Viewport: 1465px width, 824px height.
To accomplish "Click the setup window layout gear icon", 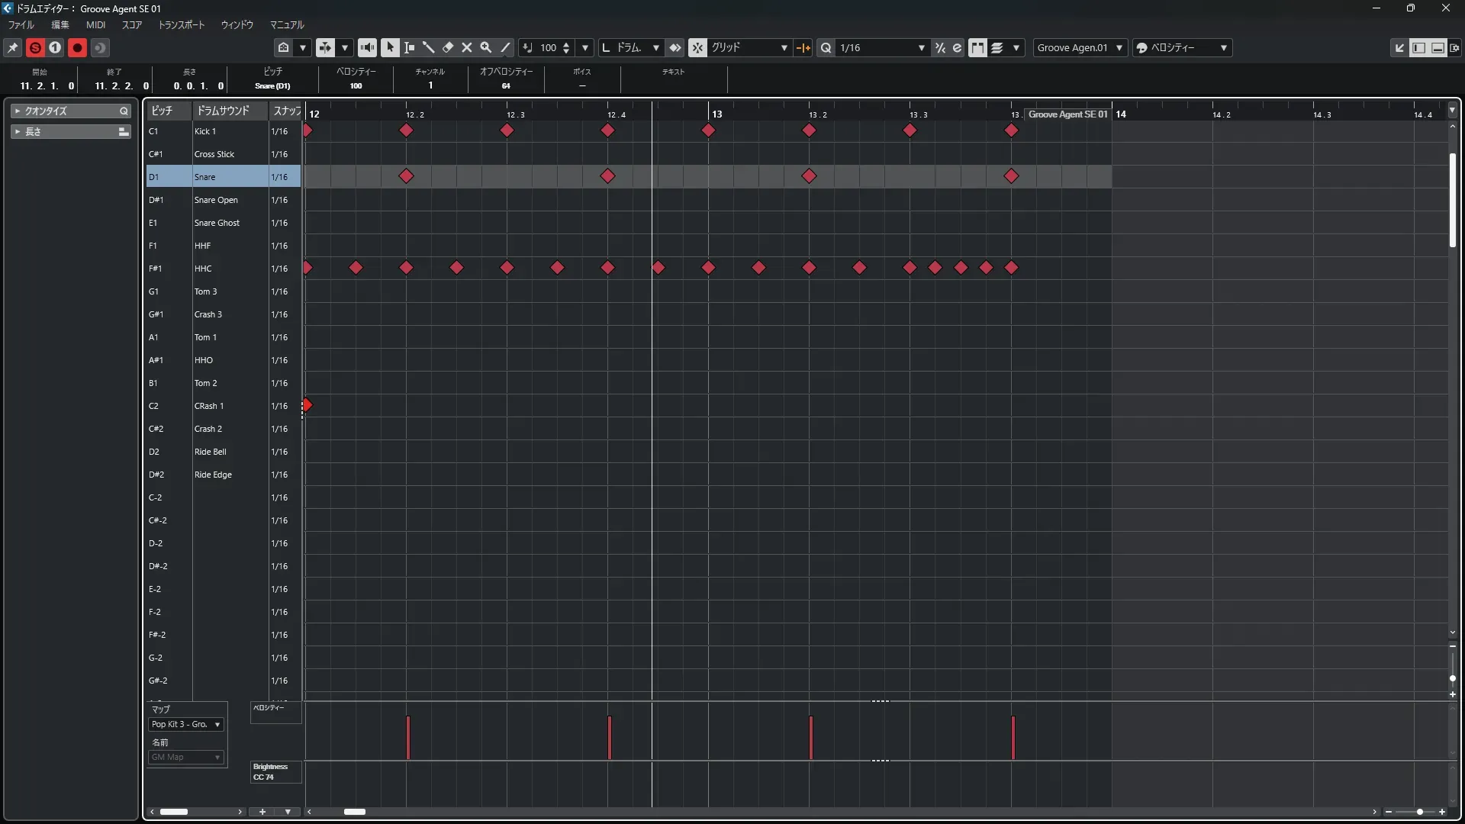I will (x=1456, y=47).
